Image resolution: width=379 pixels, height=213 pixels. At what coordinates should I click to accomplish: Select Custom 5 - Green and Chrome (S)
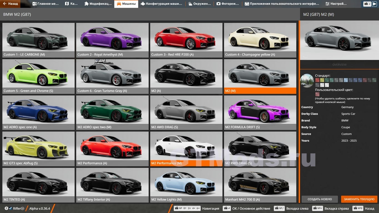(x=38, y=76)
